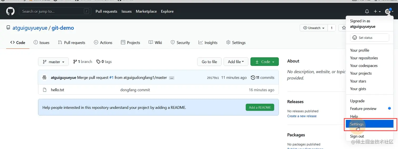Image resolution: width=398 pixels, height=149 pixels.
Task: Click Go to file button
Action: (x=209, y=62)
